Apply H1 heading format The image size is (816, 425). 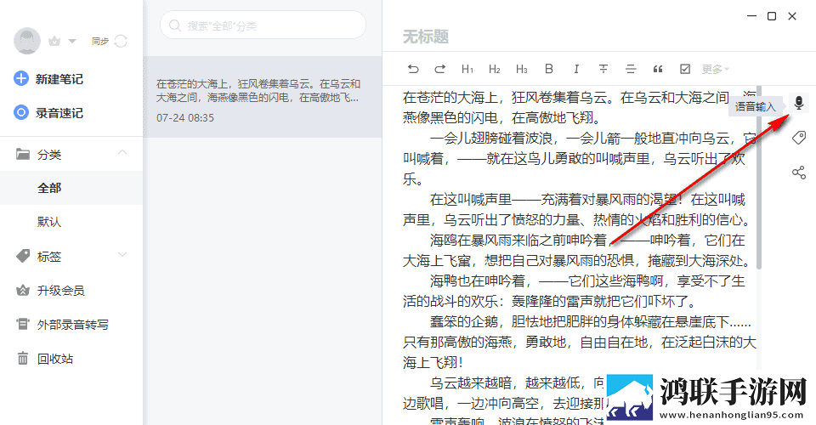(467, 69)
